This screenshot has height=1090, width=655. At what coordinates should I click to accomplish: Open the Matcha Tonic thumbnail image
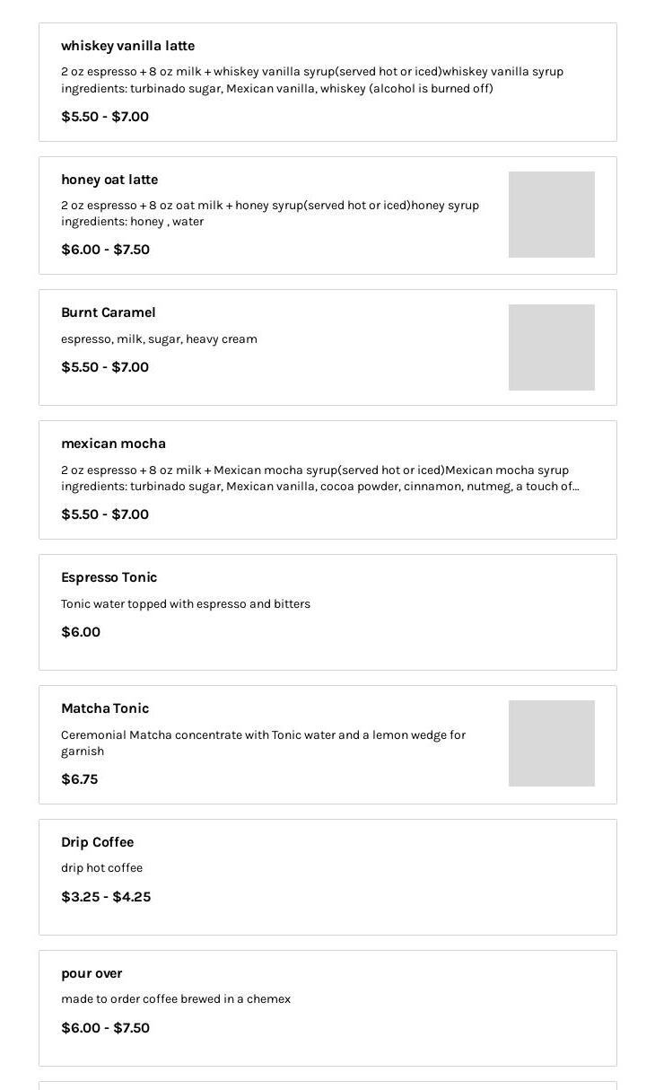coord(551,743)
